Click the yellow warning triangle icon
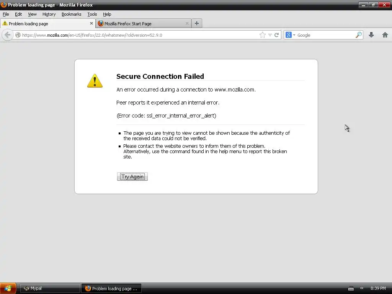 click(95, 81)
